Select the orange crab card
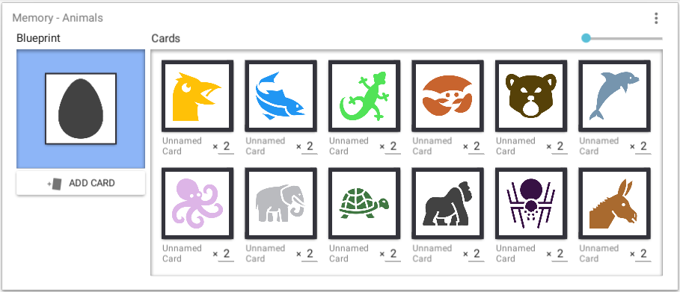Viewport: 680px width, 292px height. (x=447, y=96)
